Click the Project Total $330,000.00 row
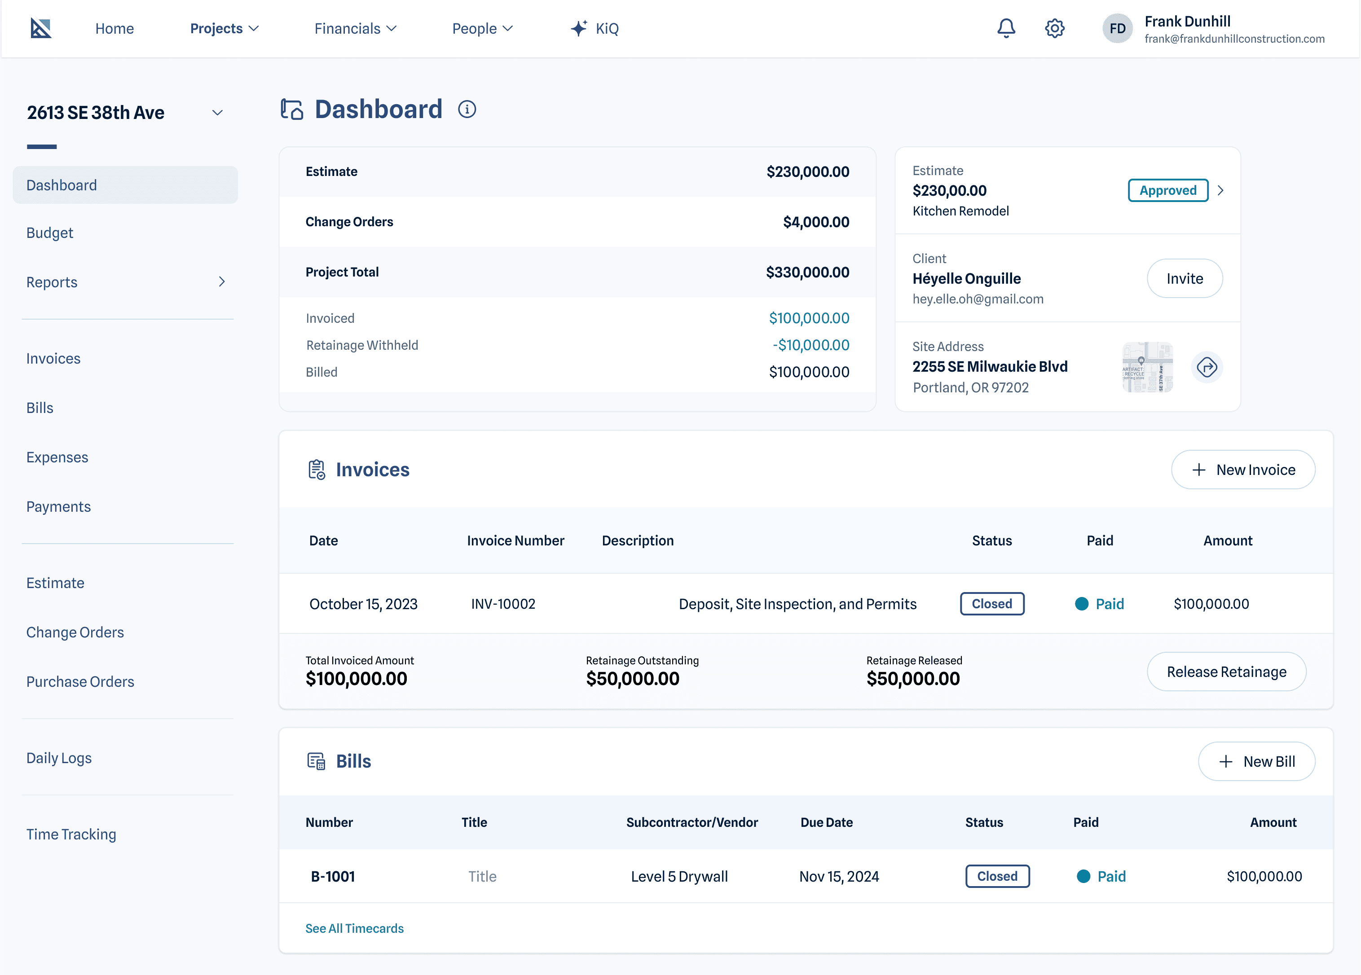The width and height of the screenshot is (1361, 975). 577,272
